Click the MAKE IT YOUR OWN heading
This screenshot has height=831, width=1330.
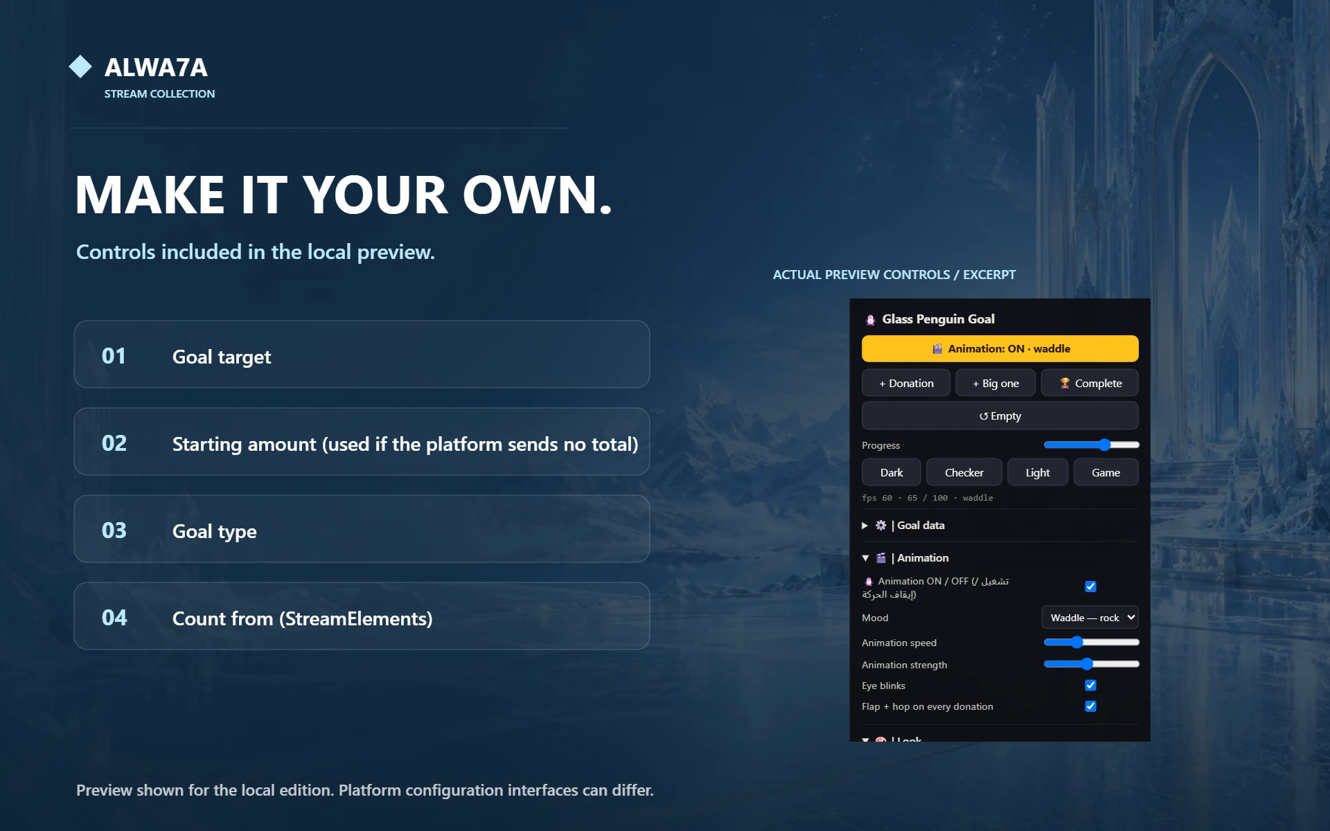(344, 195)
